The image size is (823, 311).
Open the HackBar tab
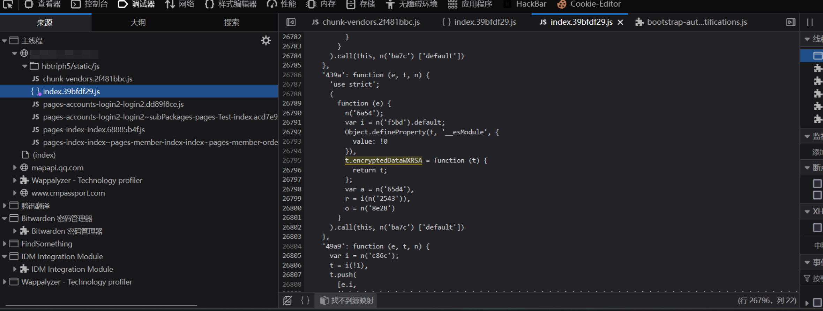tap(525, 4)
